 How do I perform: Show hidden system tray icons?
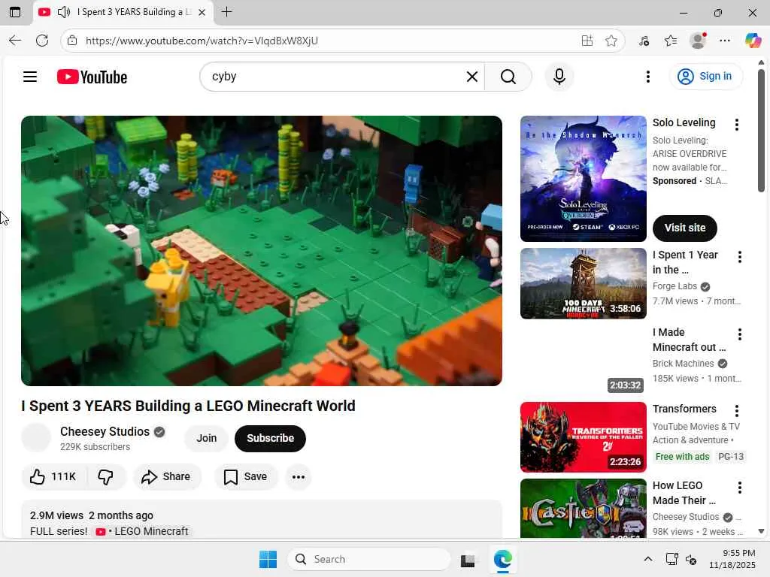point(648,559)
